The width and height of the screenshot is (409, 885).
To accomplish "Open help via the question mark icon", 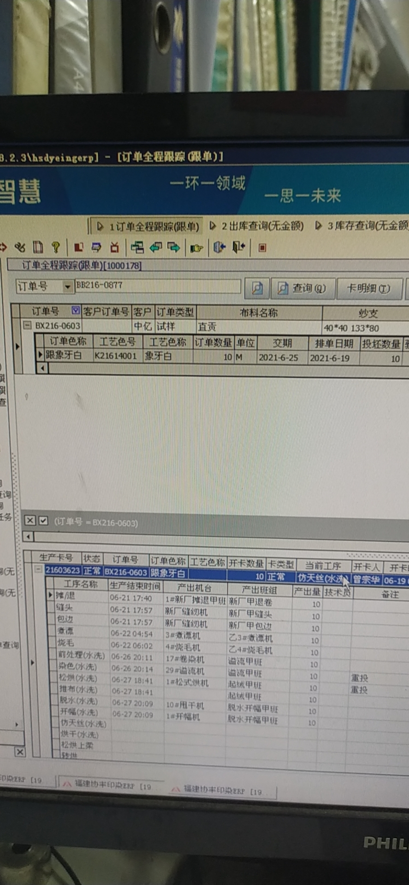I will click(56, 248).
